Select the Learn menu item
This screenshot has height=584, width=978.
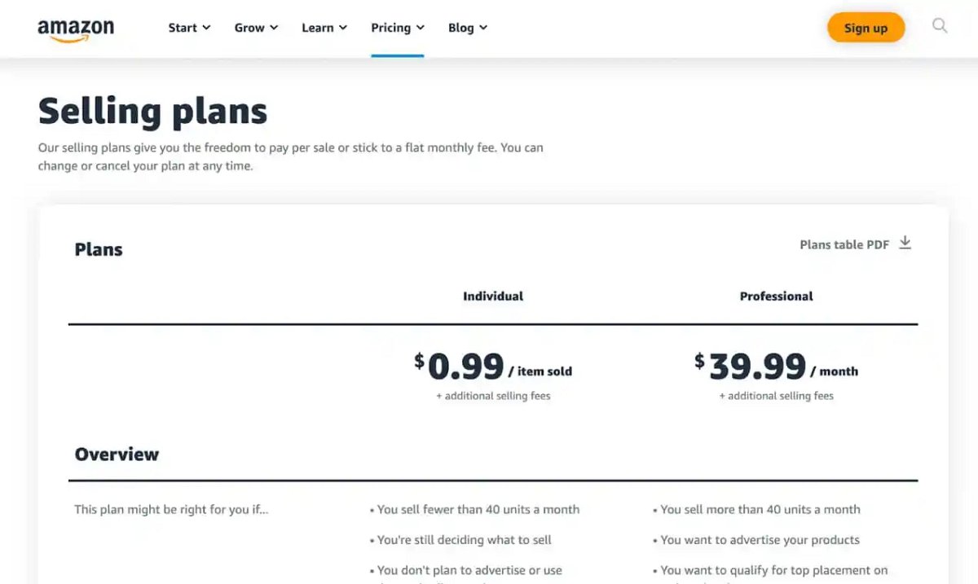point(318,27)
